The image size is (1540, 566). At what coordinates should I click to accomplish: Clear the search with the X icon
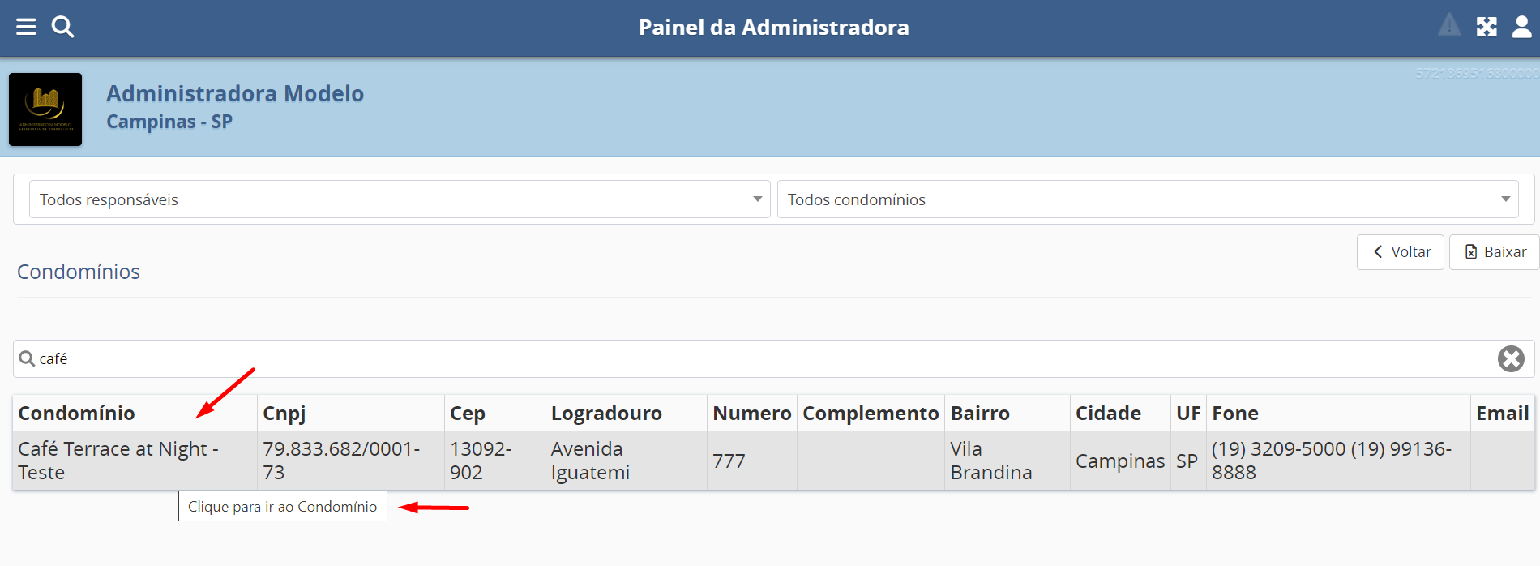1510,358
